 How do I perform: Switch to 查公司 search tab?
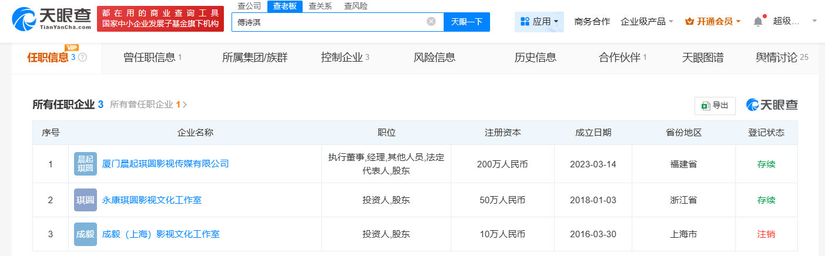(249, 6)
